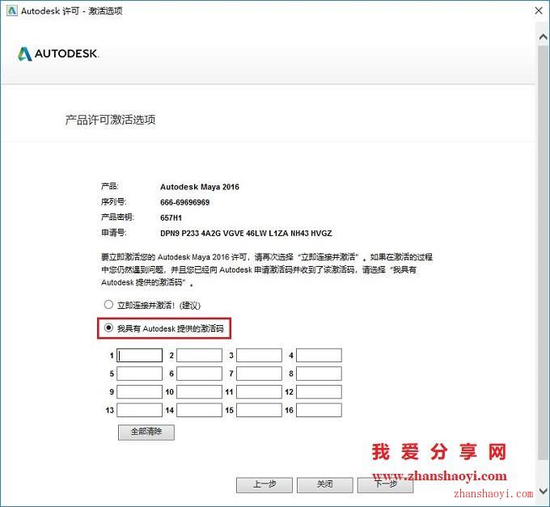The image size is (550, 507).
Task: Select 立即连接并激活 (建议) radio option
Action: coord(108,305)
